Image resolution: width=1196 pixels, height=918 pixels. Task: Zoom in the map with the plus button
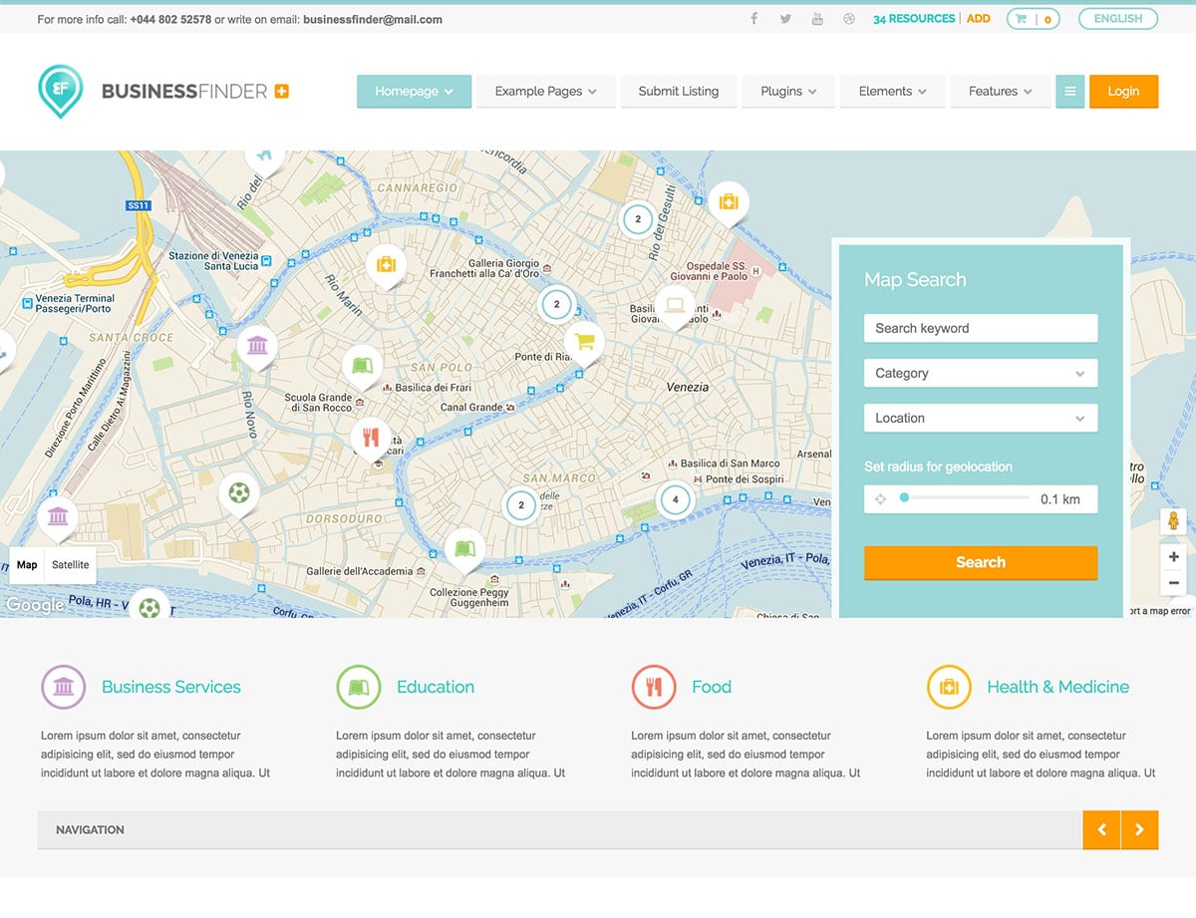(x=1173, y=557)
